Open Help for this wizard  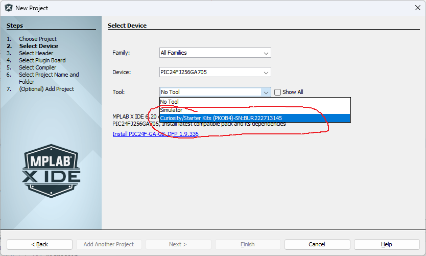click(x=387, y=244)
